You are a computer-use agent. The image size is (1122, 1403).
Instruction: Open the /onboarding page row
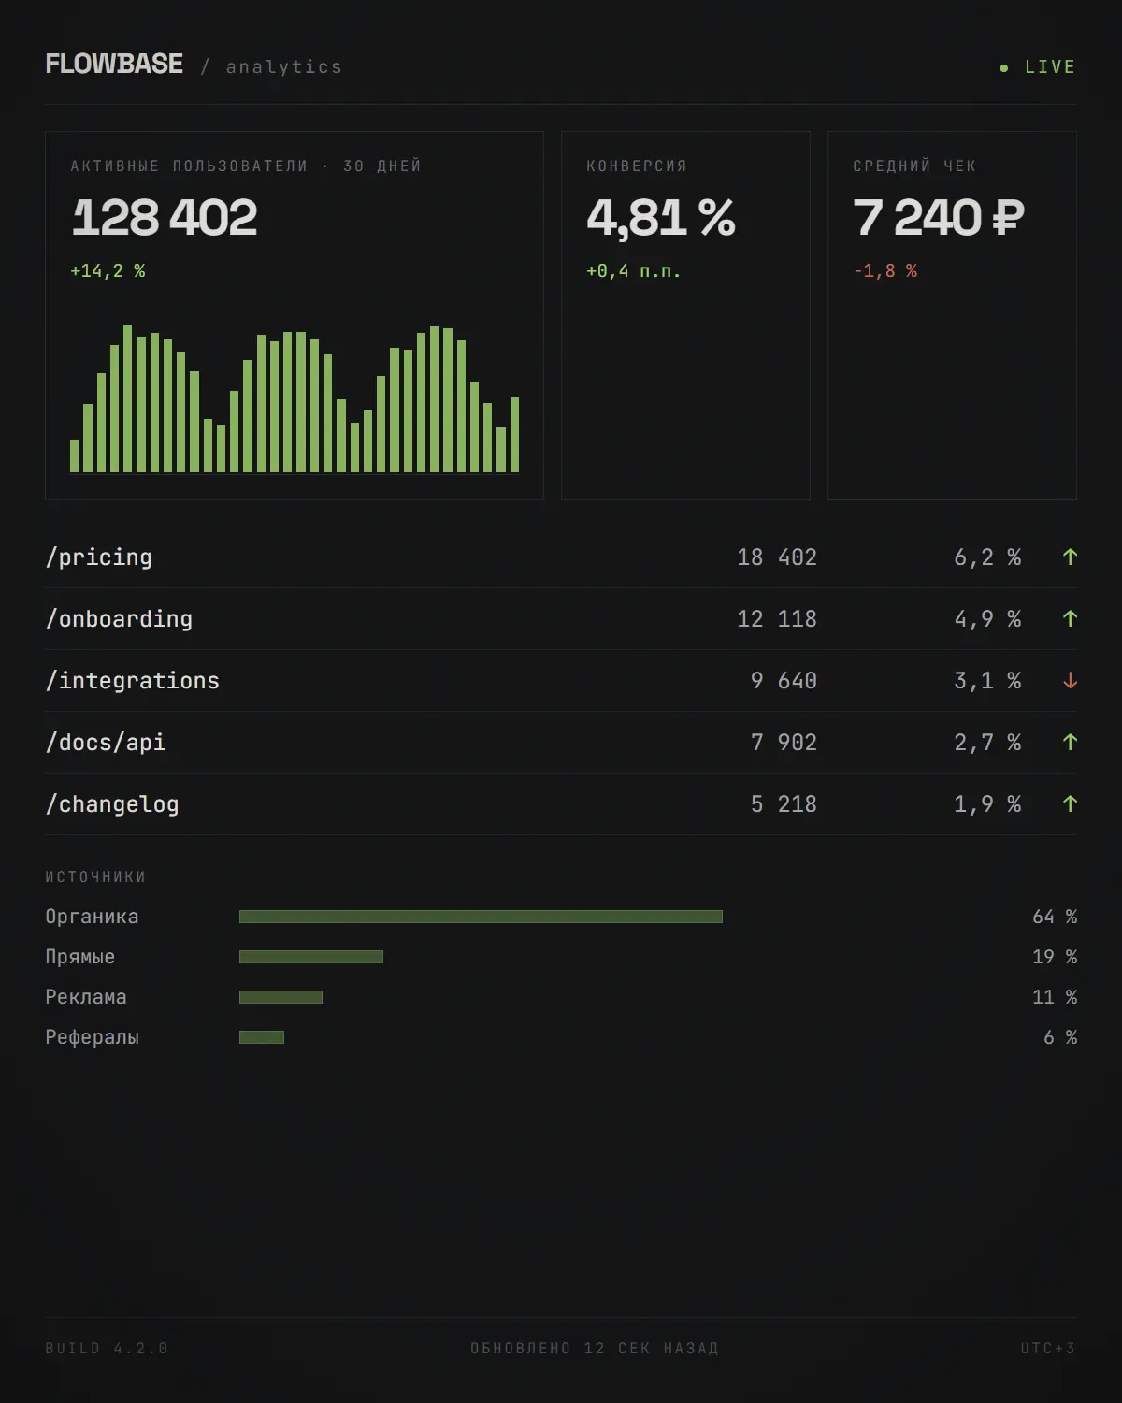561,619
